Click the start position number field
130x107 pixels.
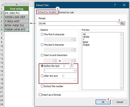(49, 61)
